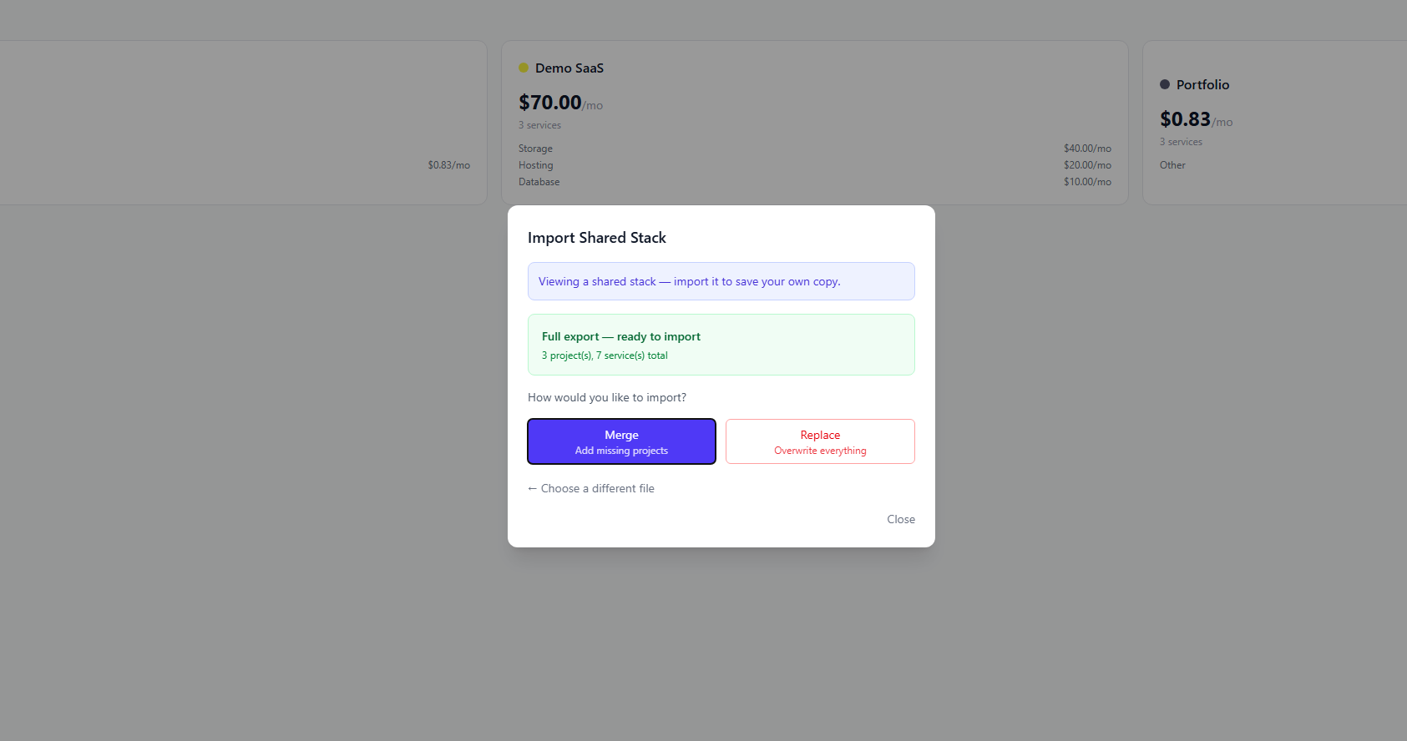Click the $40.00/mo Storage price

[1086, 148]
